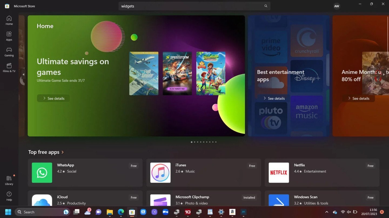This screenshot has height=218, width=389.
Task: Click the Microsoft Clipchamp app icon
Action: [x=160, y=200]
